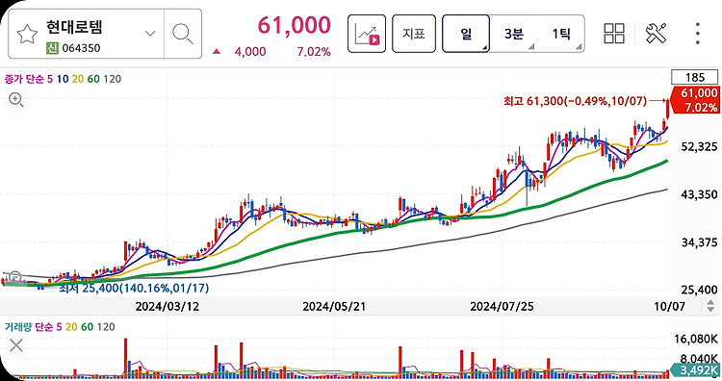Click the date axis up-down stepper

pos(710,306)
